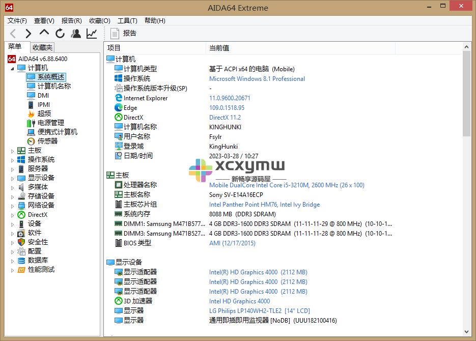Expand the 存储设备 tree node
The image size is (476, 341).
pyautogui.click(x=12, y=196)
